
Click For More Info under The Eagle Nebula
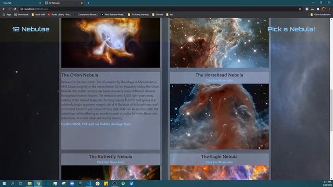coord(219,162)
